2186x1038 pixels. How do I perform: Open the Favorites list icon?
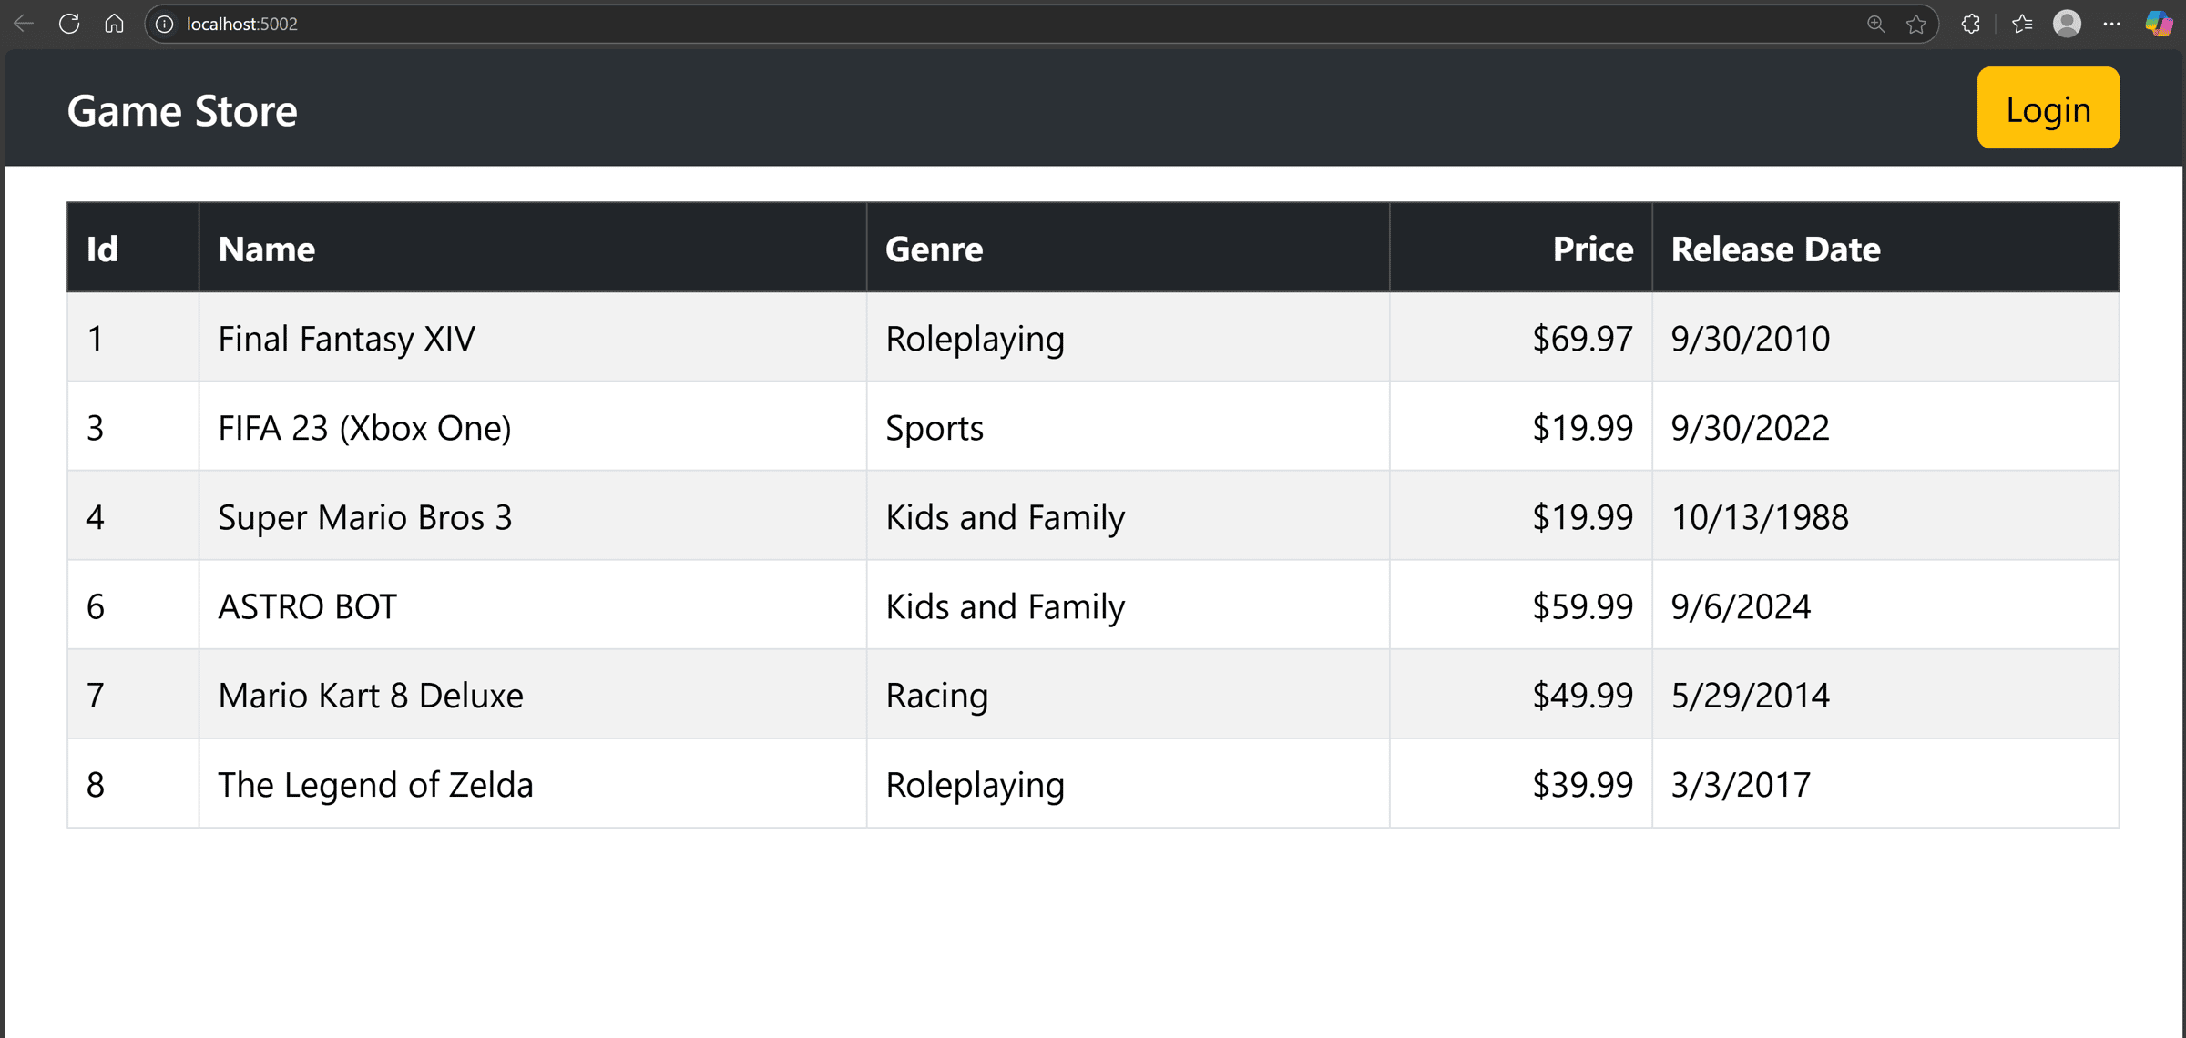(2022, 25)
